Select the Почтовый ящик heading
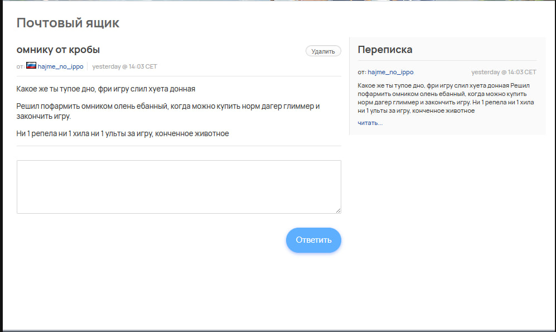The image size is (556, 332). [67, 23]
